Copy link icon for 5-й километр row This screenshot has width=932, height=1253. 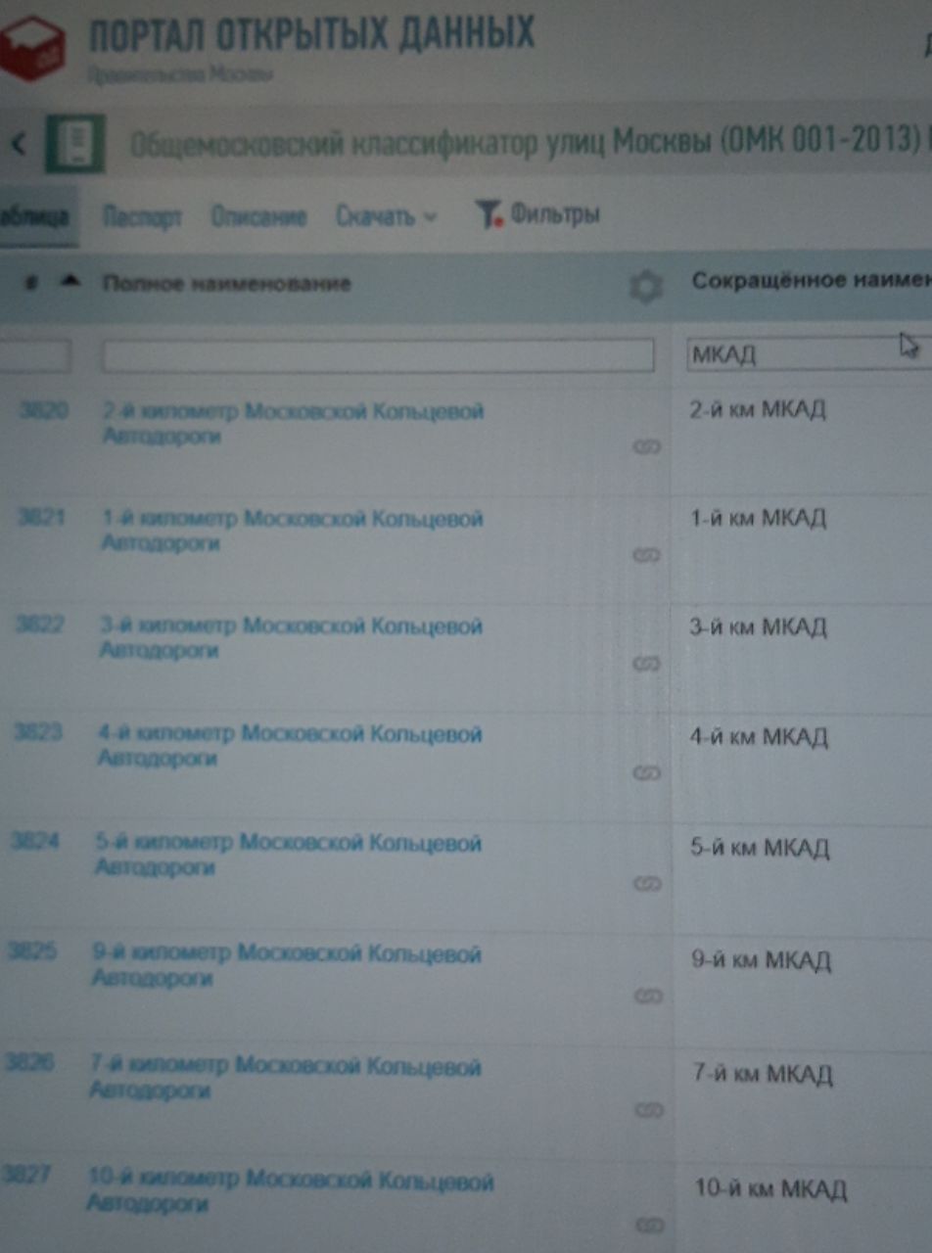[646, 884]
